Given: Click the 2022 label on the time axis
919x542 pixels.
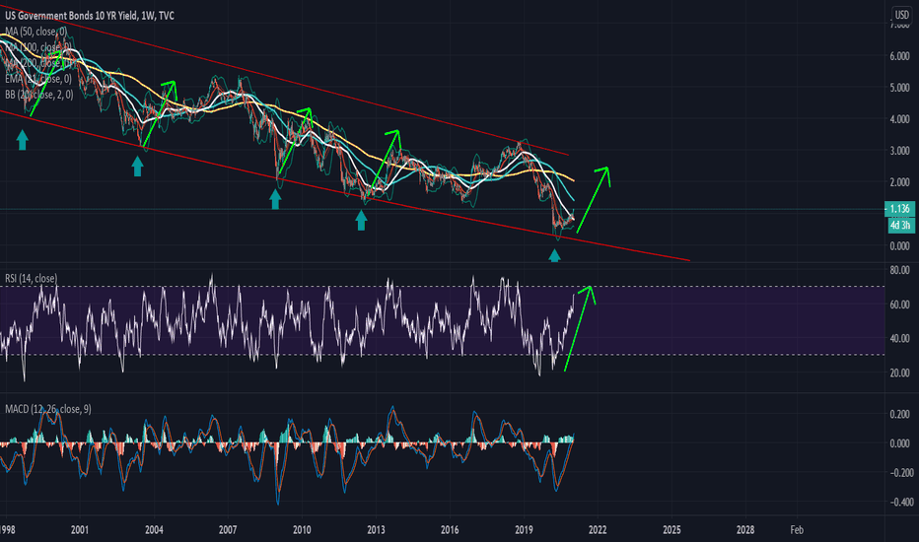Looking at the screenshot, I should 598,530.
